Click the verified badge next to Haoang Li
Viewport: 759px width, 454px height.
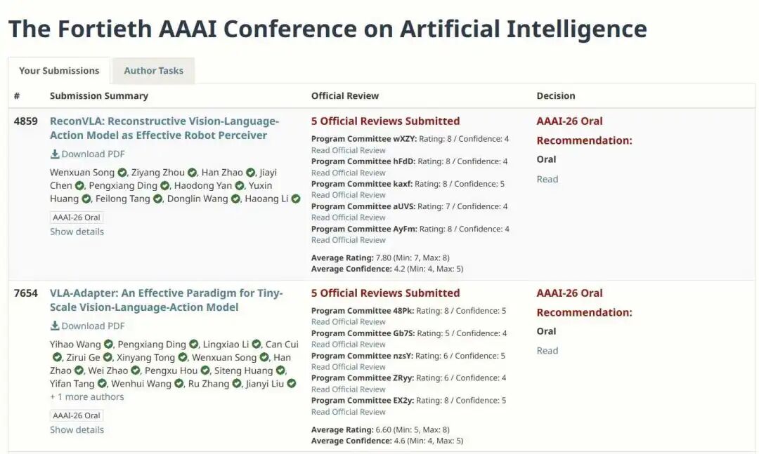(x=296, y=199)
